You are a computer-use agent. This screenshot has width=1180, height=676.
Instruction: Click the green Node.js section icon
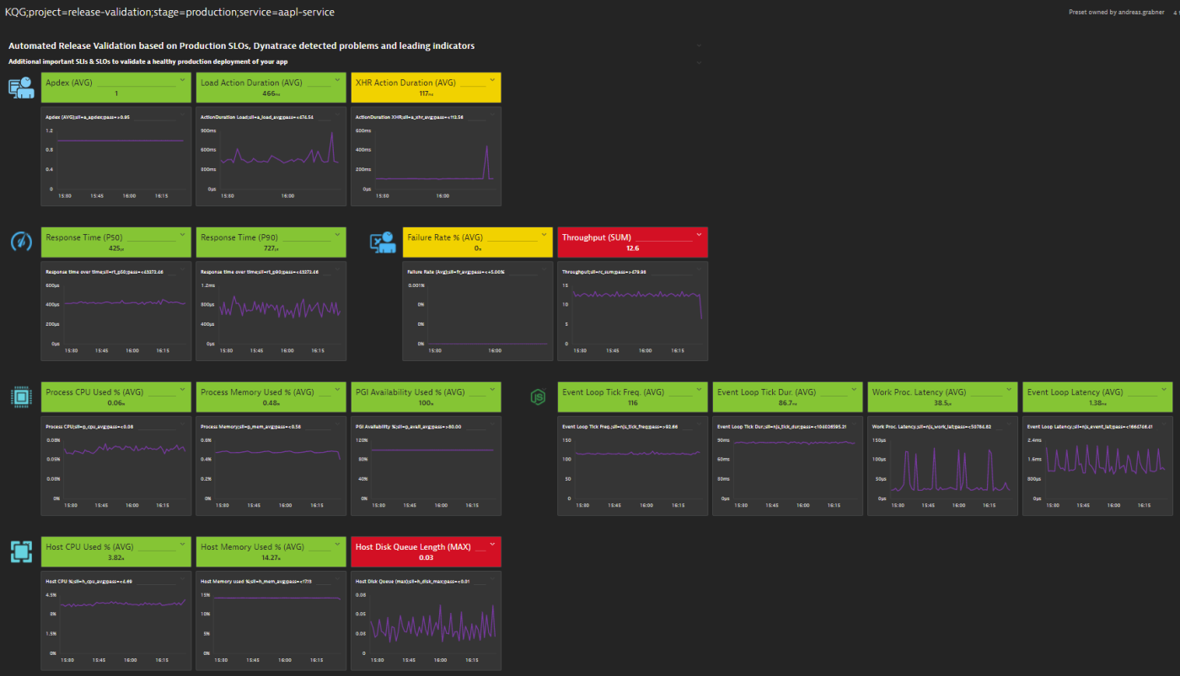click(539, 396)
